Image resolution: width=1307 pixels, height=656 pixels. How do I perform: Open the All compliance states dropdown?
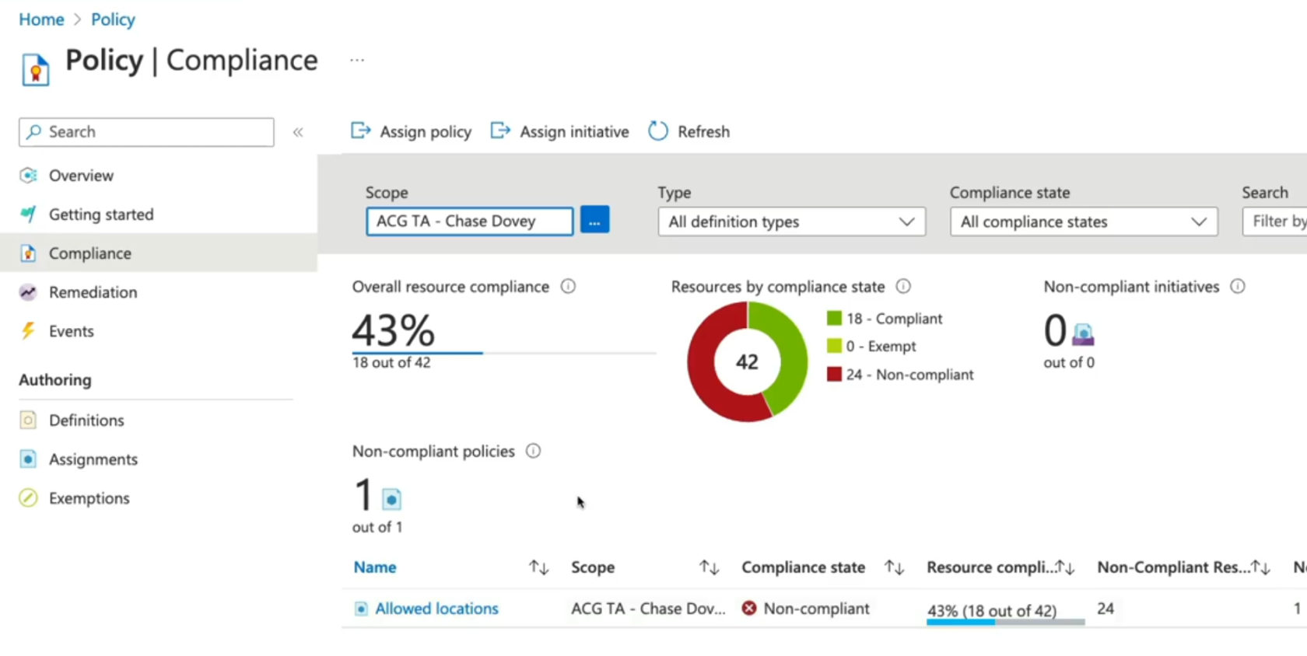[1083, 222]
